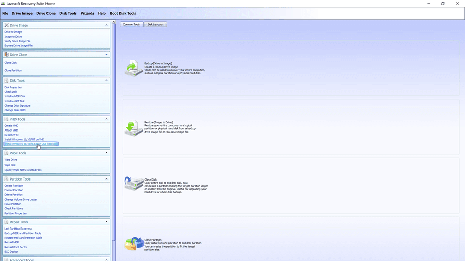Collapse the Repair Tools panel
The width and height of the screenshot is (465, 261).
107,222
